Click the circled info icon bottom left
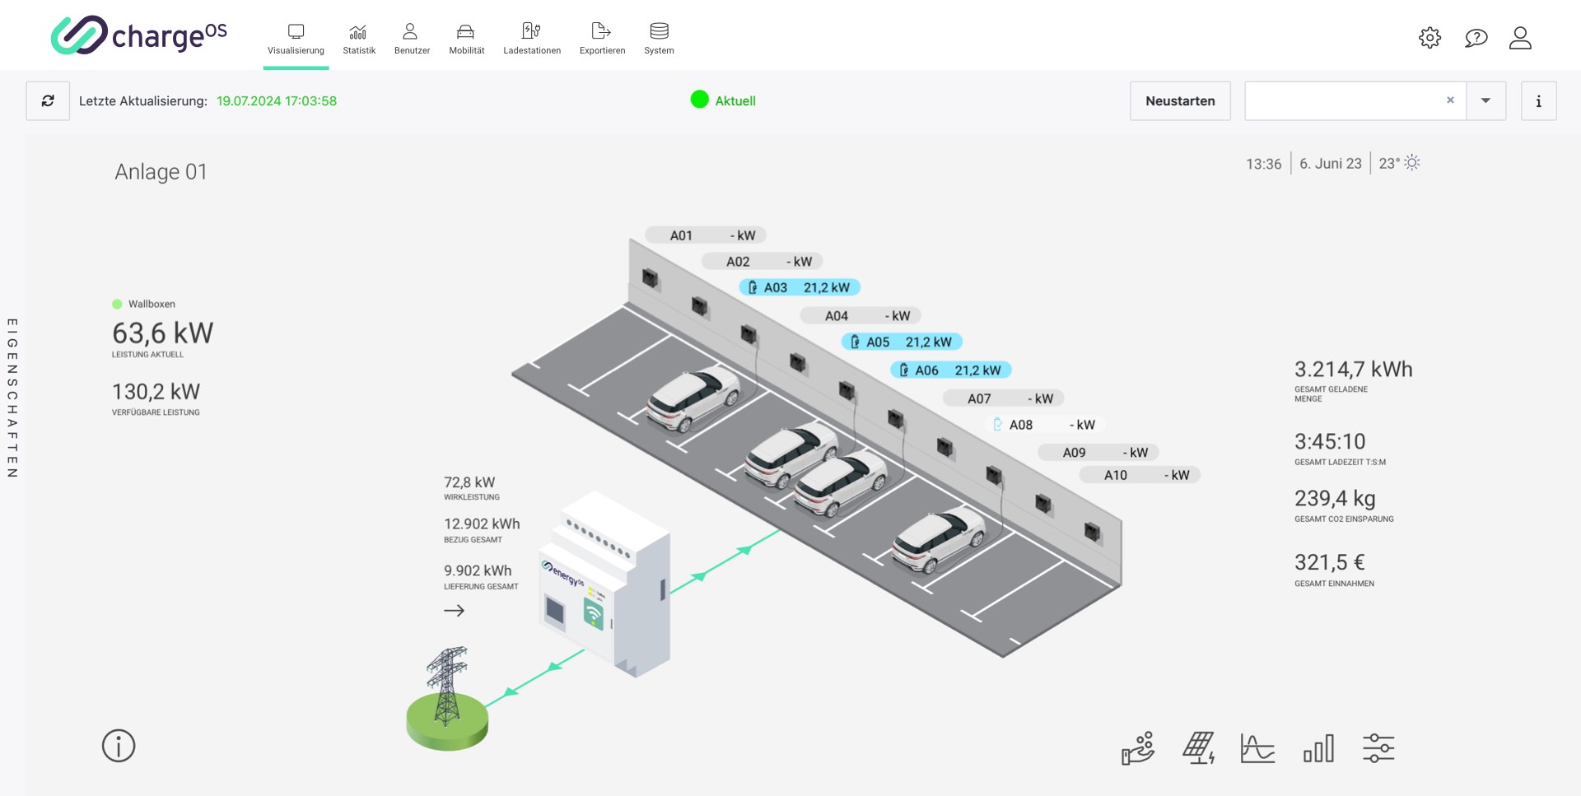This screenshot has height=796, width=1581. 119,746
